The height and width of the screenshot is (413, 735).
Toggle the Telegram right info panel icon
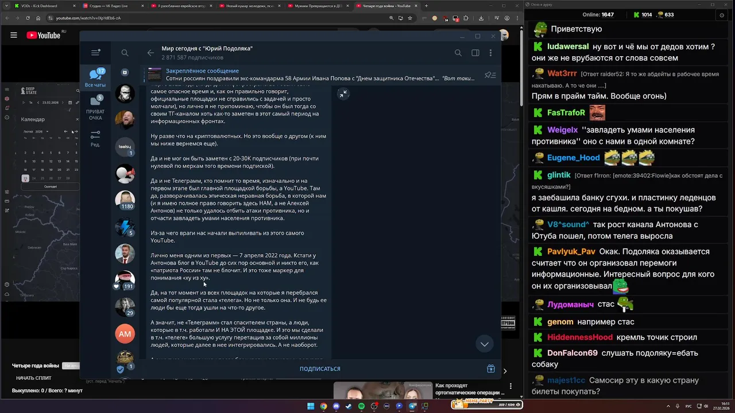(475, 53)
